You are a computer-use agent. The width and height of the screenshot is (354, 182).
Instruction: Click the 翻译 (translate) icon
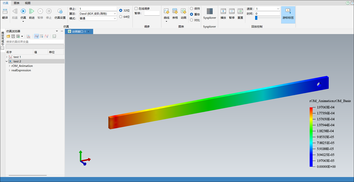click(5, 12)
